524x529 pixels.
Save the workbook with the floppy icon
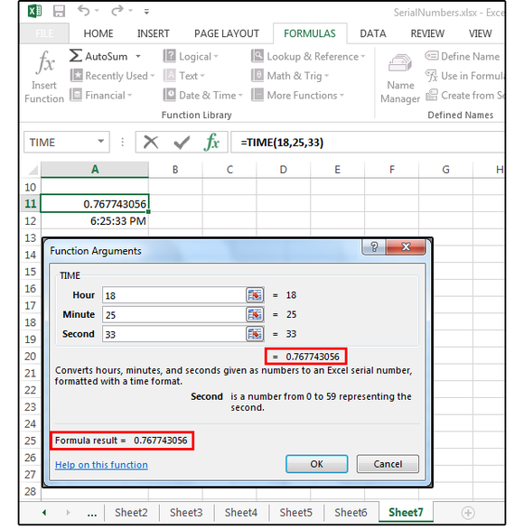59,11
